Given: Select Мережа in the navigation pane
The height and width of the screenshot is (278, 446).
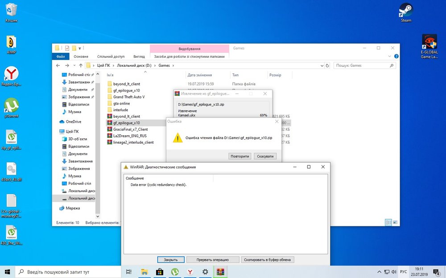Looking at the screenshot, I should (x=73, y=208).
